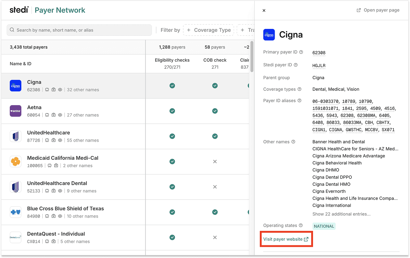The height and width of the screenshot is (258, 410).
Task: Click the dental tooth icon in the Medi-Cal row
Action: pos(50,165)
